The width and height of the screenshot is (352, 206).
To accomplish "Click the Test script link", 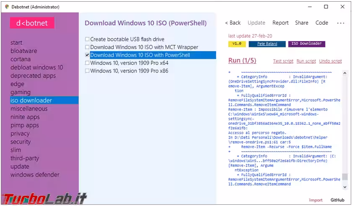I will pyautogui.click(x=283, y=61).
